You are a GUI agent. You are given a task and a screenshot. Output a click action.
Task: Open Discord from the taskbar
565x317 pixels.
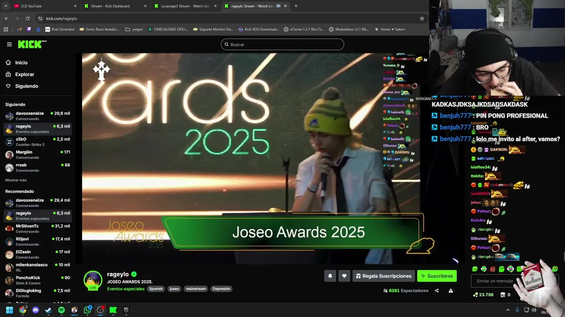point(35,310)
